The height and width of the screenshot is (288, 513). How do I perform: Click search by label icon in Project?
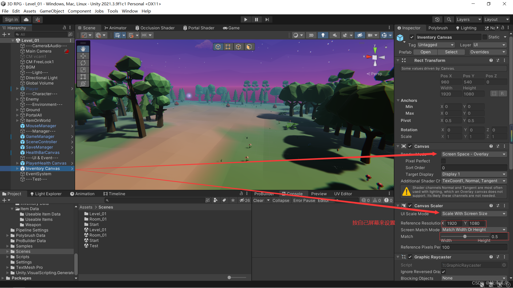[x=224, y=200]
